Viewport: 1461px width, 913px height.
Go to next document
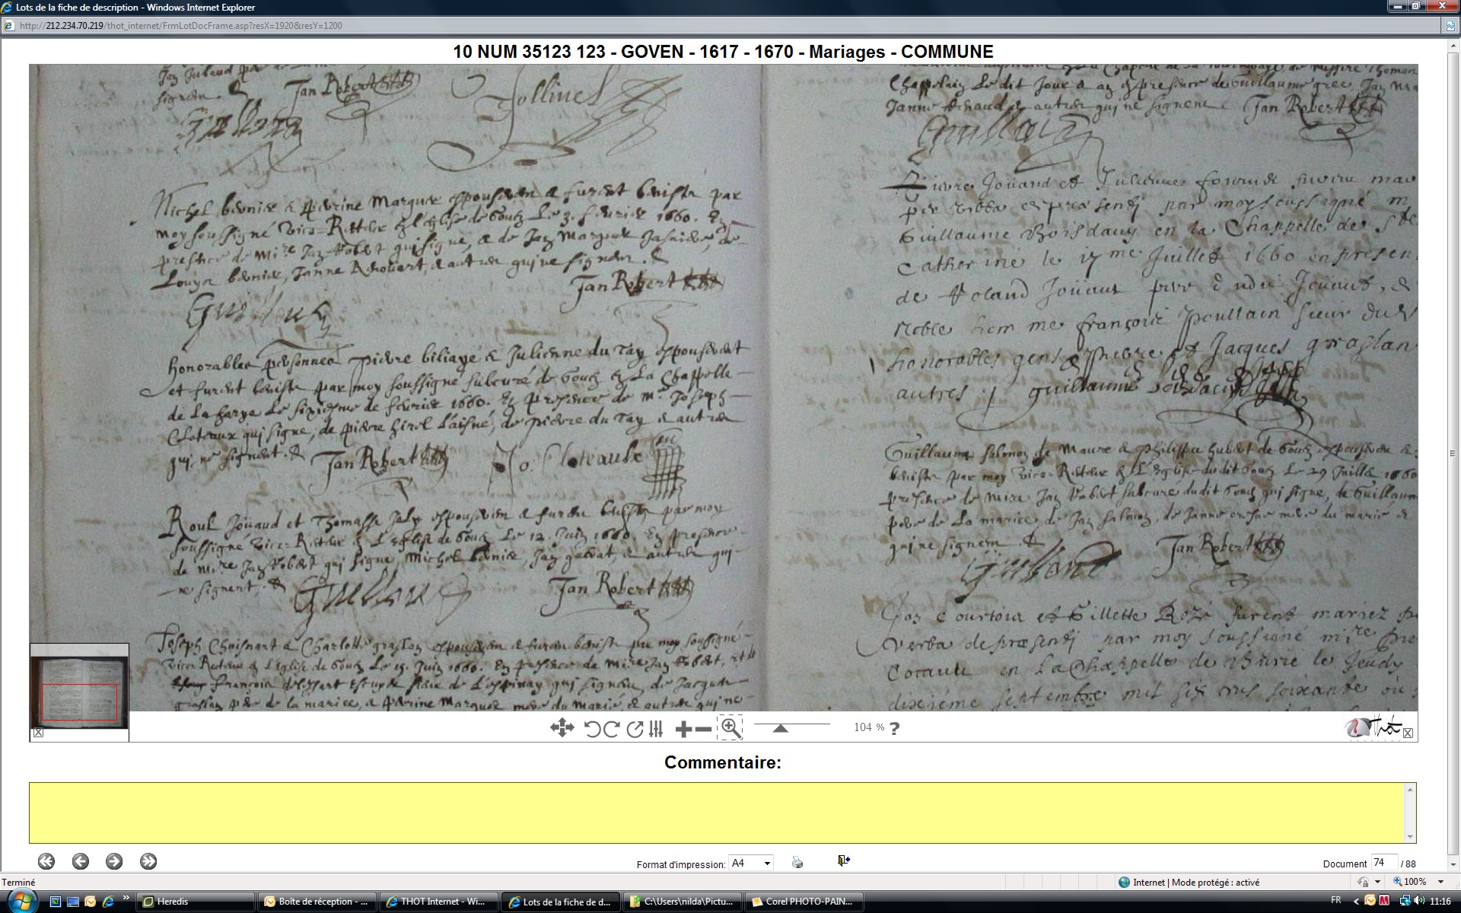point(114,861)
